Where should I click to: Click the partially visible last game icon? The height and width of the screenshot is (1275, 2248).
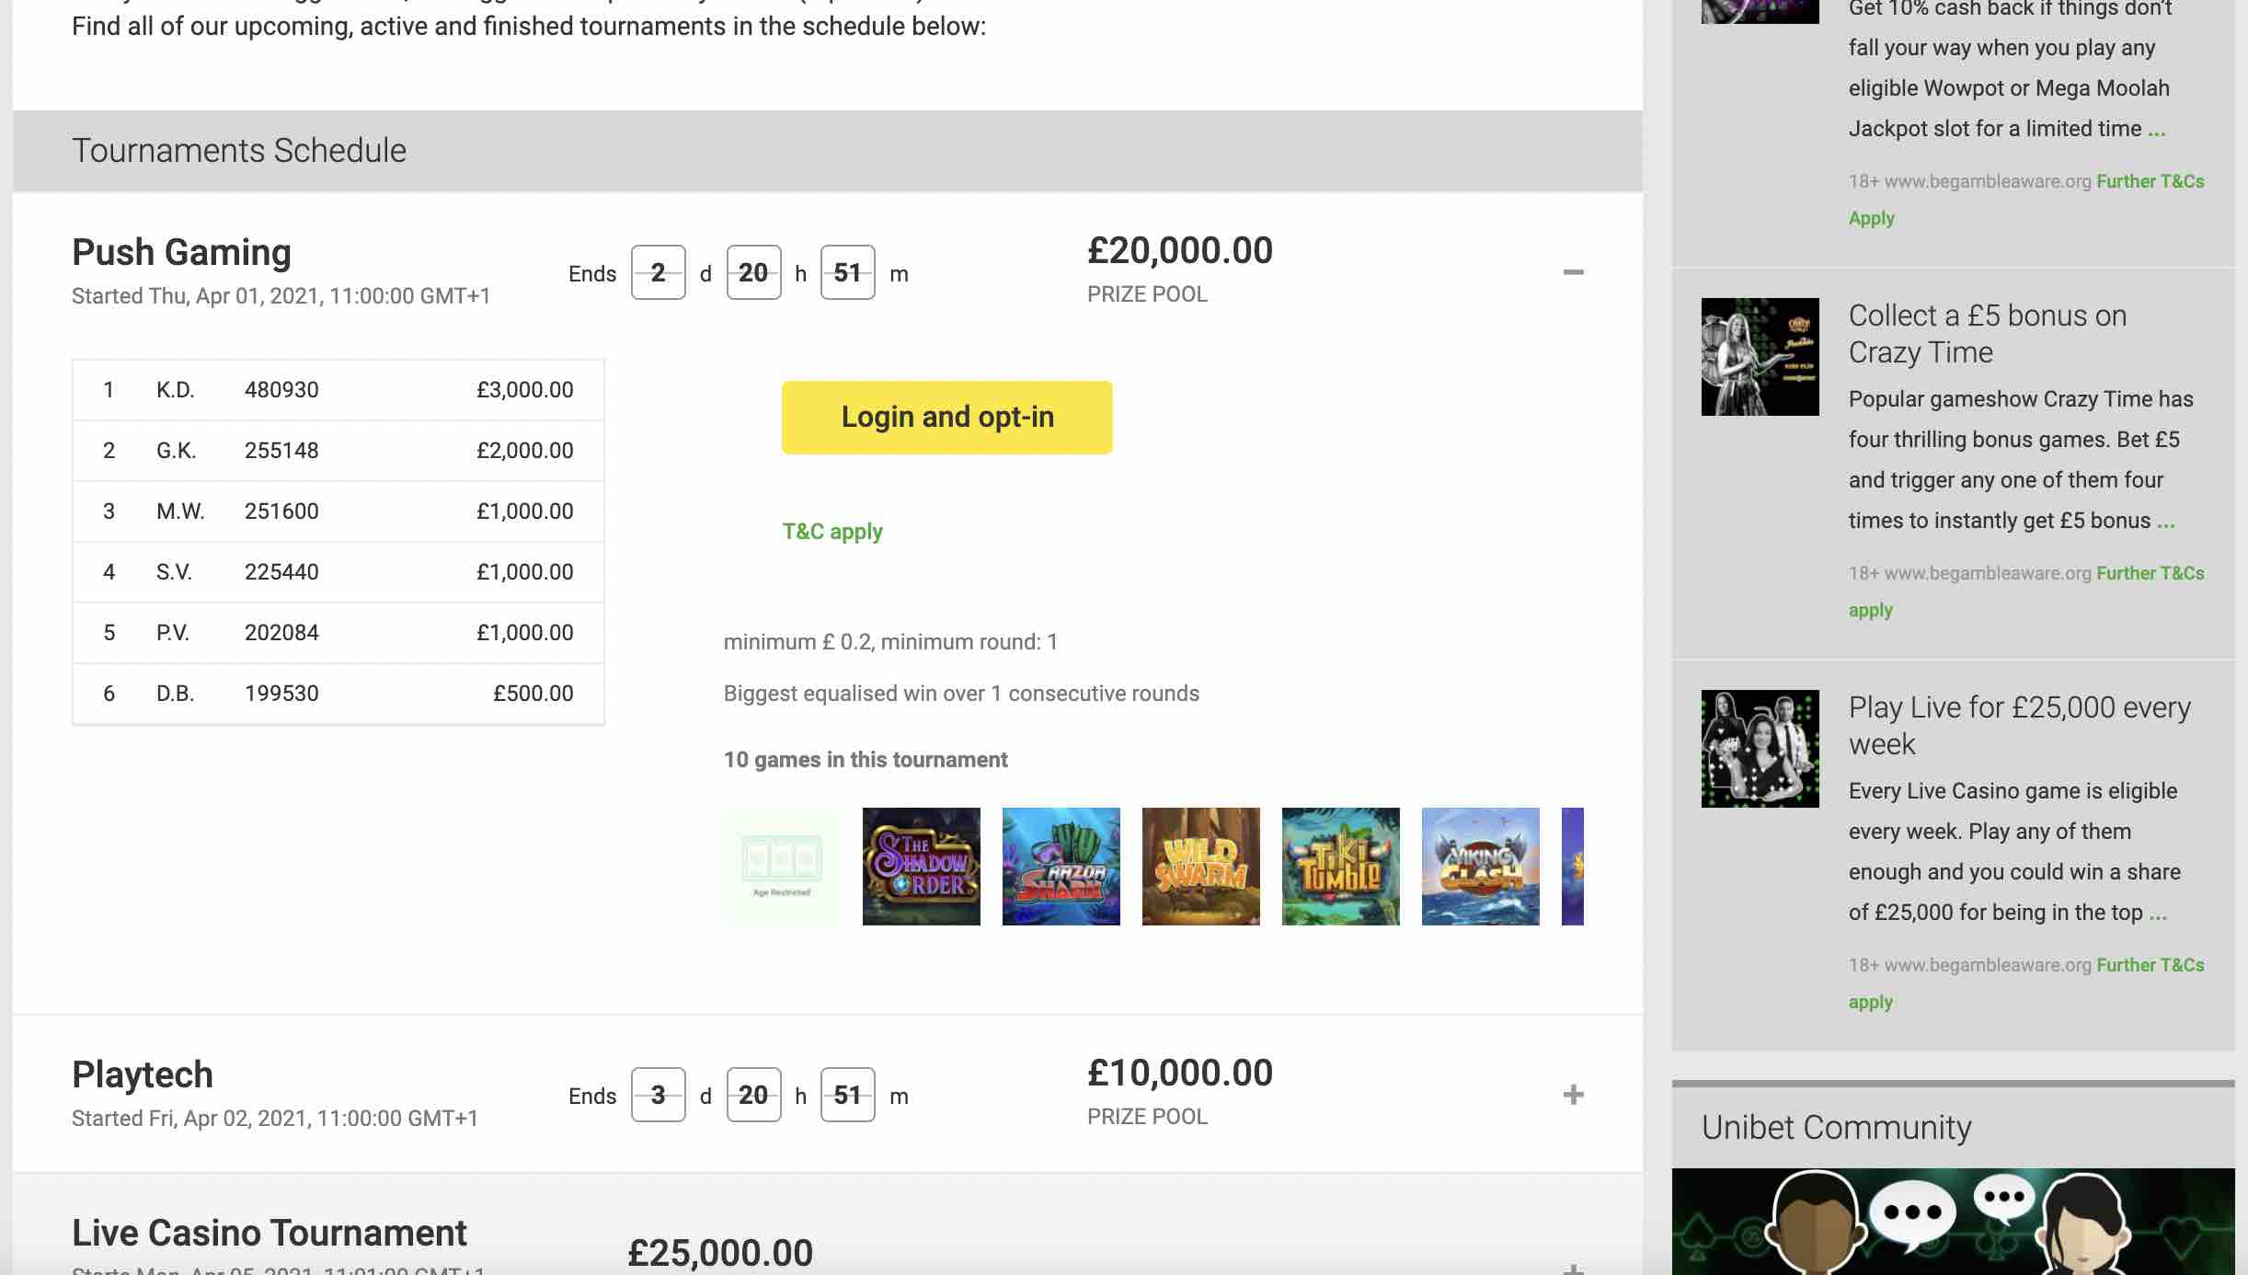(x=1573, y=867)
